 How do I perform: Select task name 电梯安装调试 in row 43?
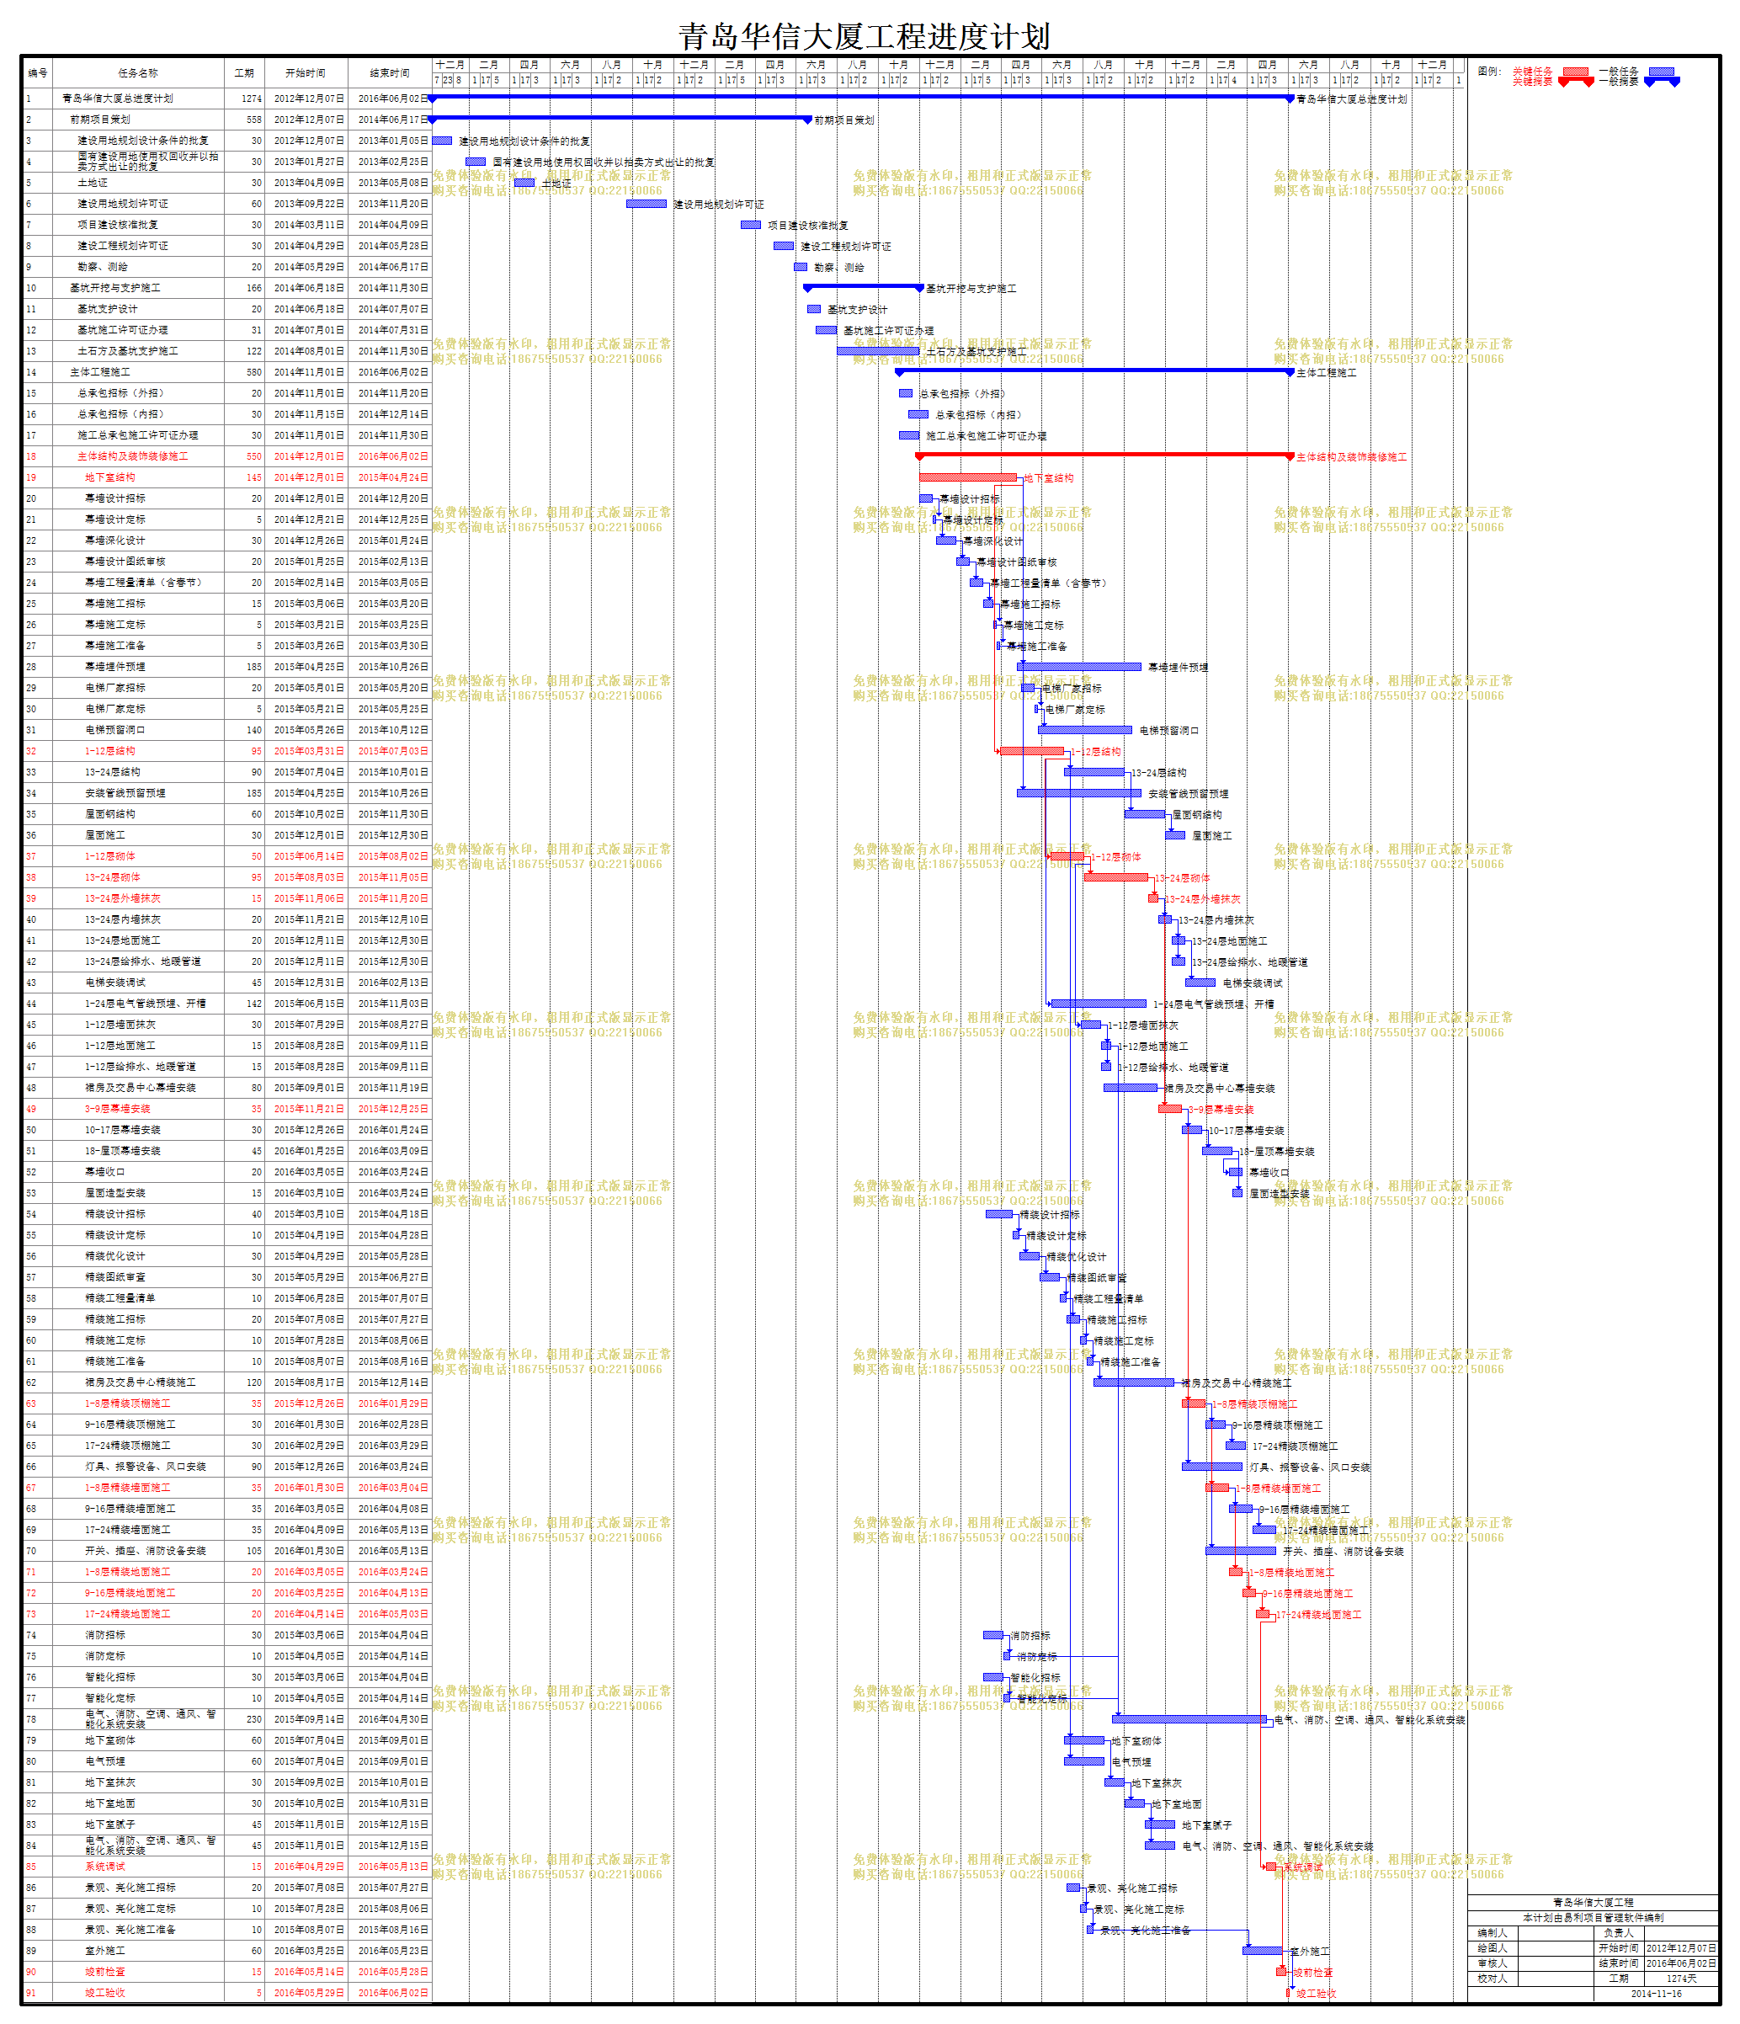[115, 983]
